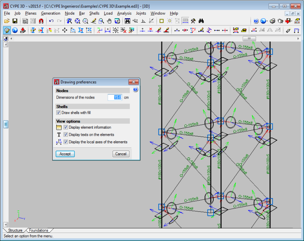Click the status text 'Select an option from the menu.'
The width and height of the screenshot is (304, 241).
28,236
